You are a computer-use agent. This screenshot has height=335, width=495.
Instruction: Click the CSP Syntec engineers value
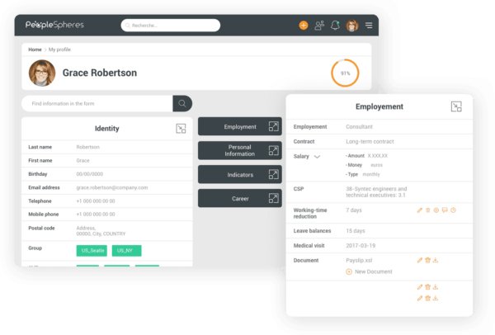tap(376, 192)
